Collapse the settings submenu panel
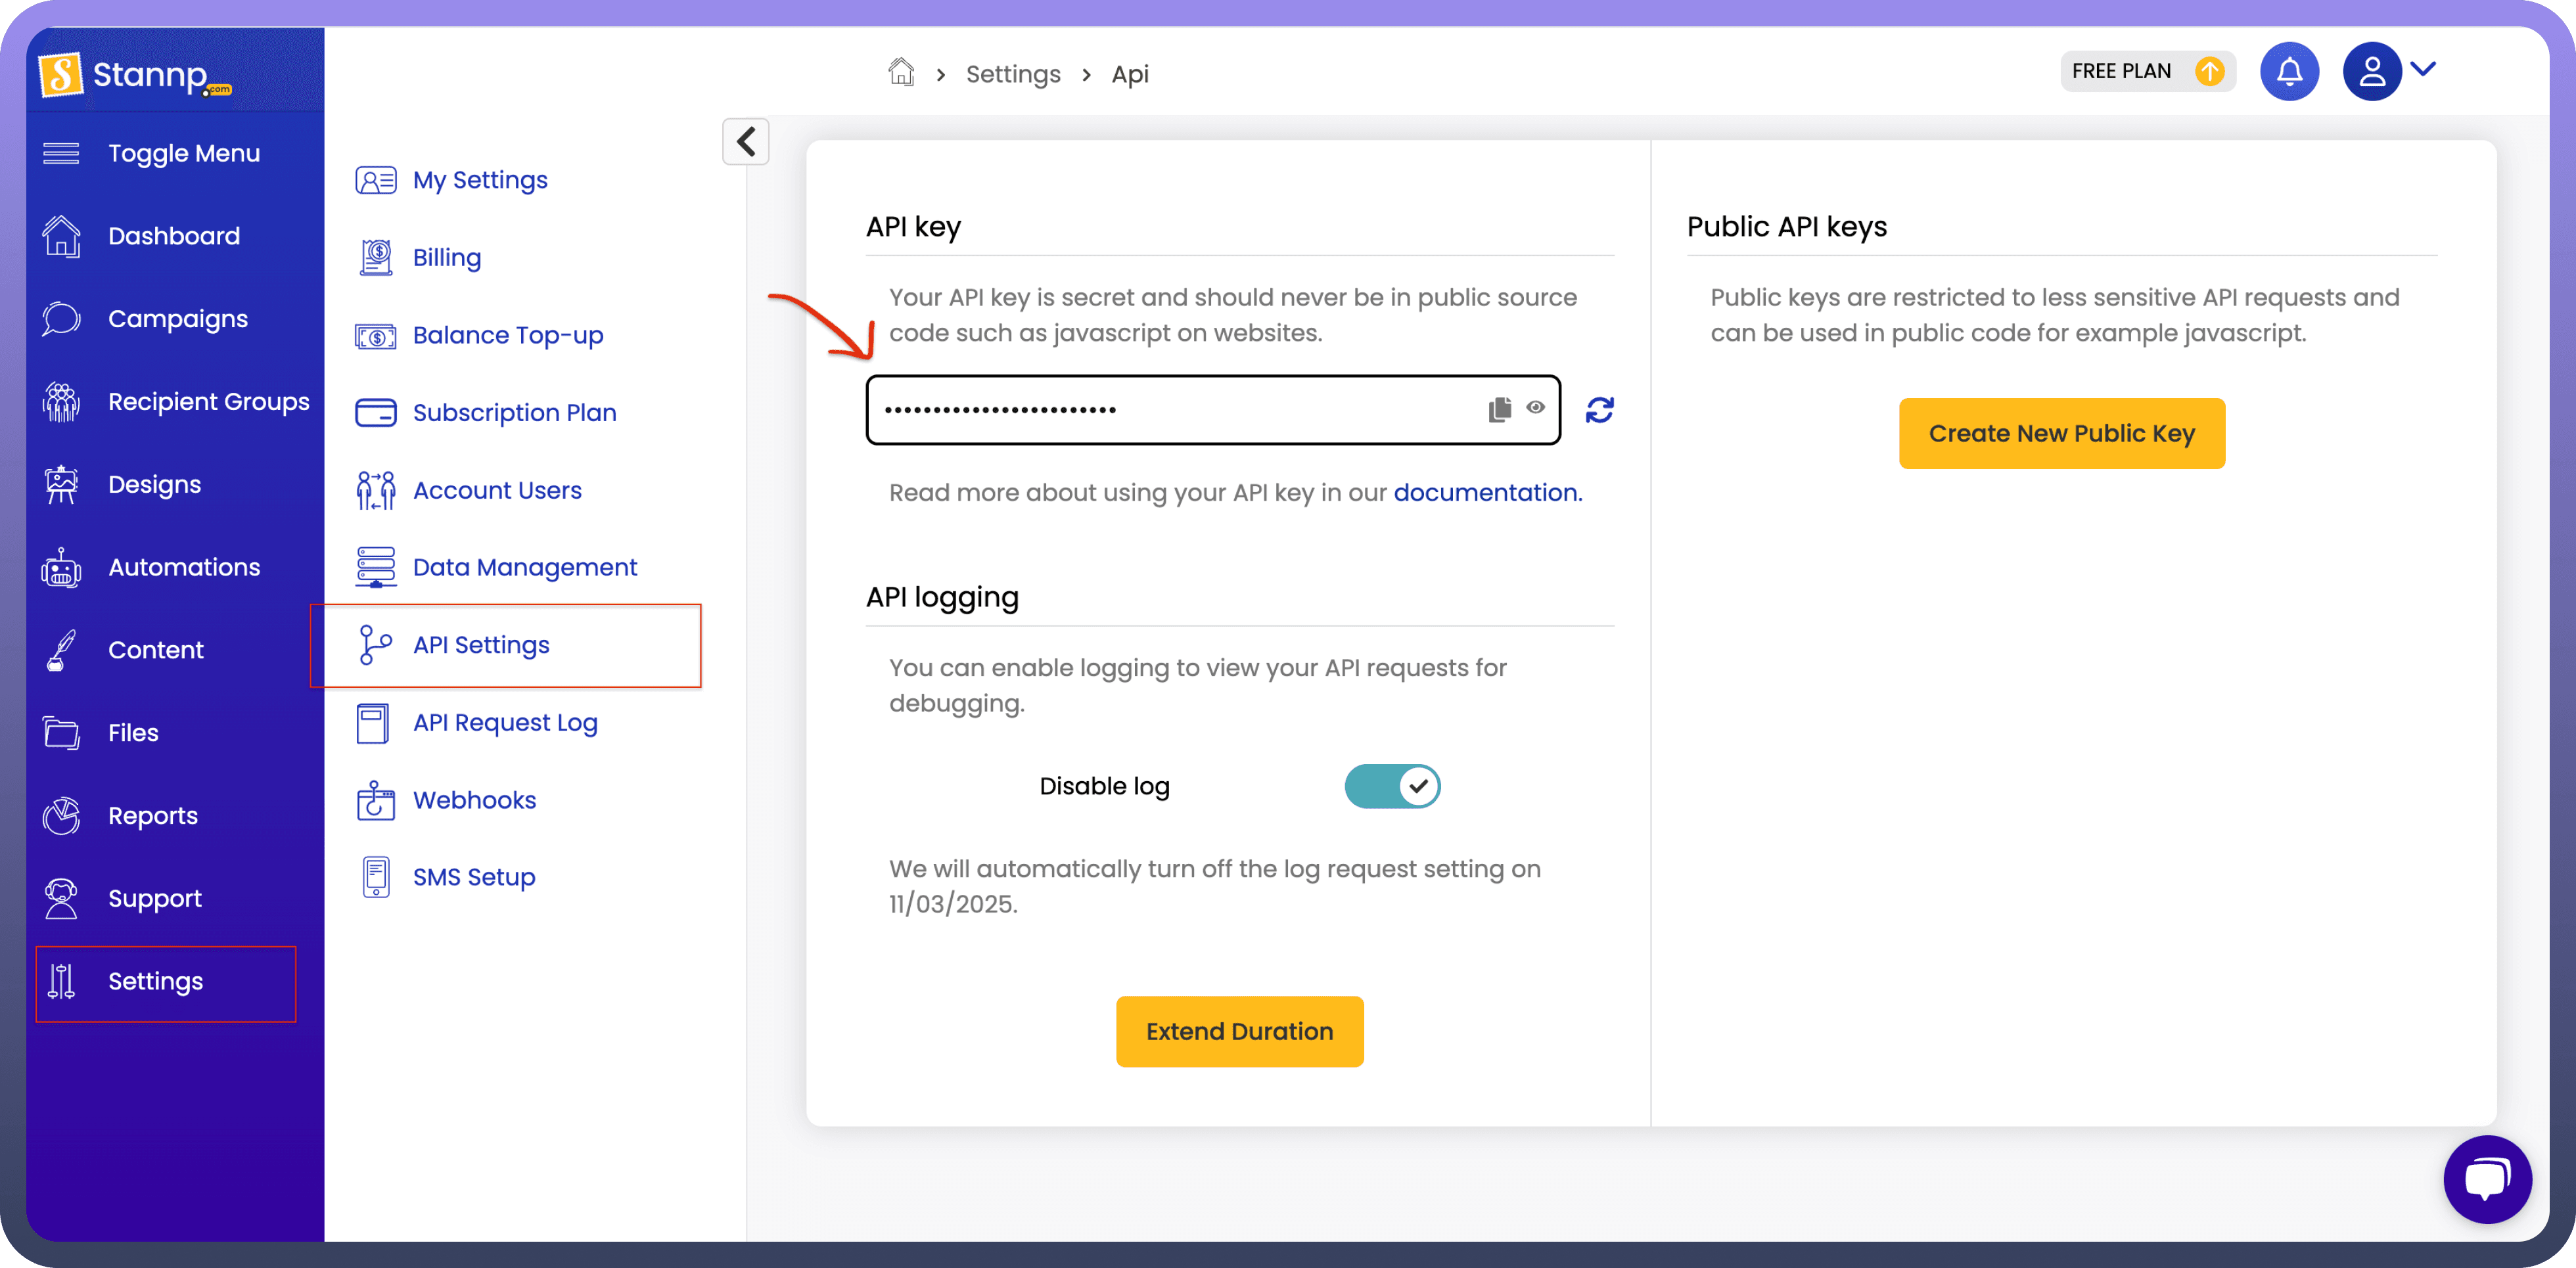 745,141
